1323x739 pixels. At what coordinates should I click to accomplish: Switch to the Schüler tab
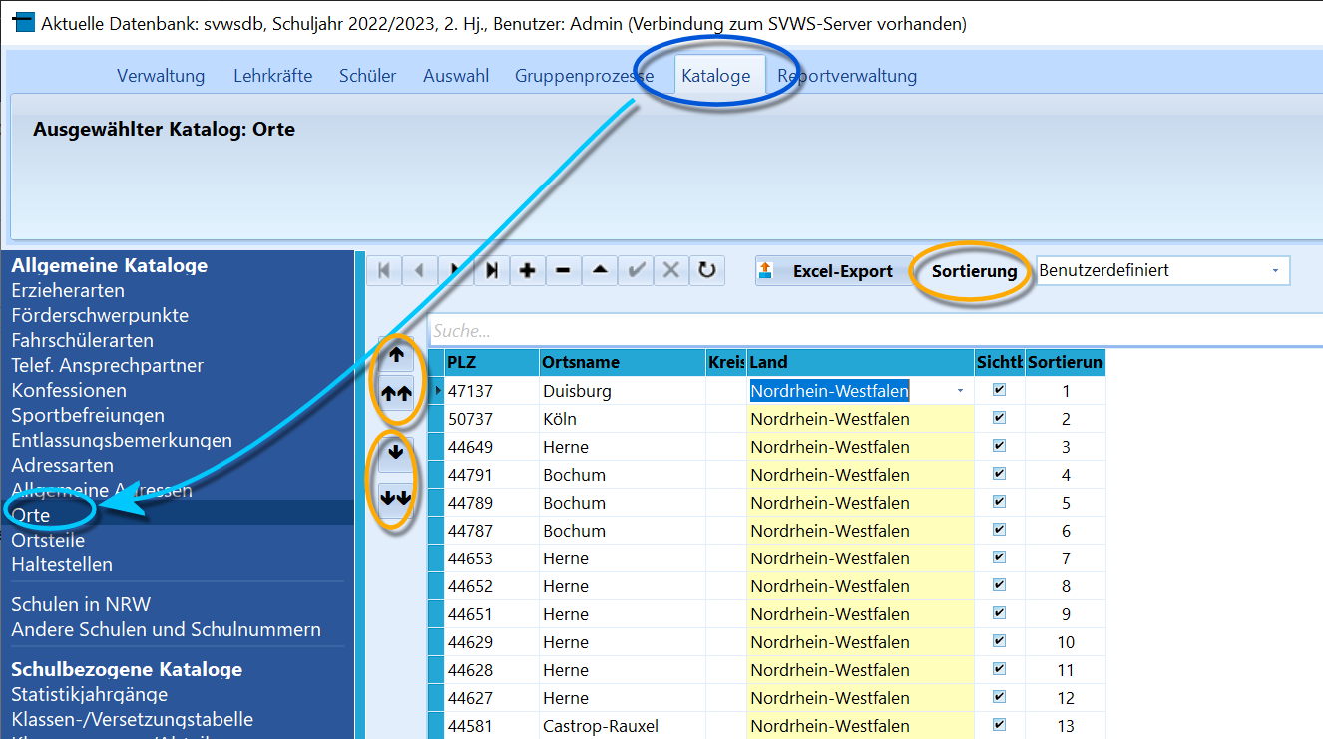pos(367,76)
